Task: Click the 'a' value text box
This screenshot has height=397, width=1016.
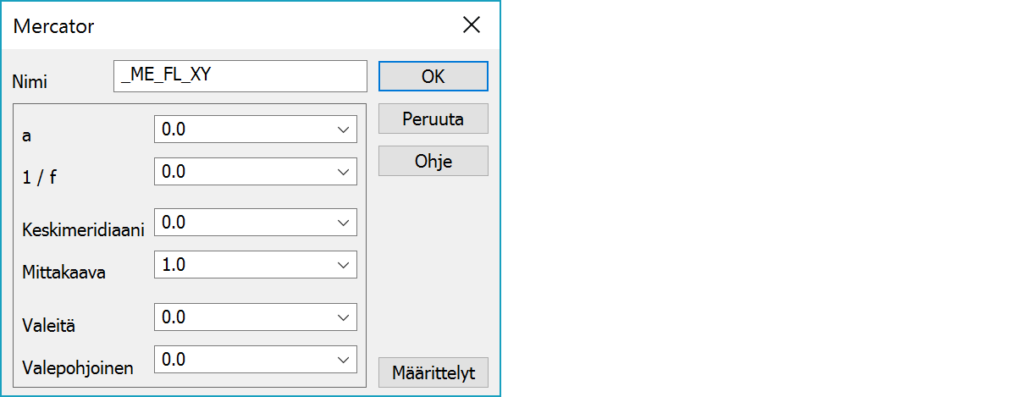Action: [x=242, y=130]
